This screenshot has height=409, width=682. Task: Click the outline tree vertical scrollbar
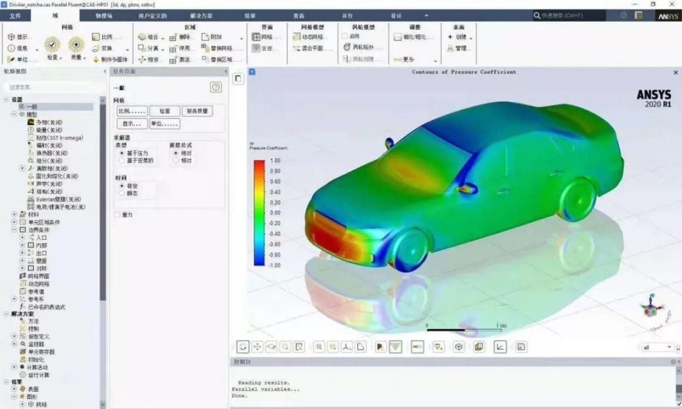pyautogui.click(x=103, y=252)
